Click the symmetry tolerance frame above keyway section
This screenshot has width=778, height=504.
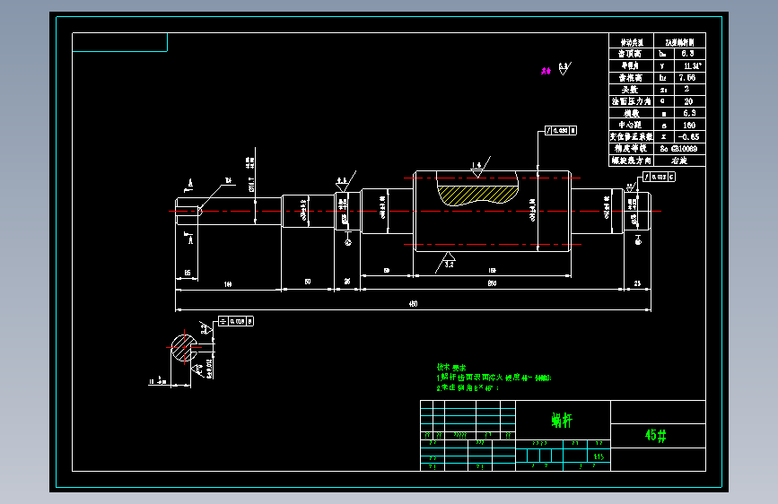coord(236,321)
